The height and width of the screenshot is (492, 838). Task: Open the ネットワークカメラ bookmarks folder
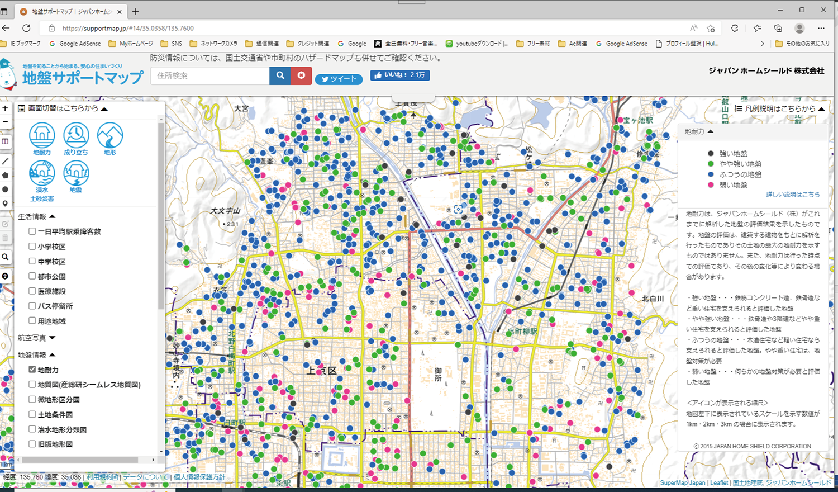213,44
